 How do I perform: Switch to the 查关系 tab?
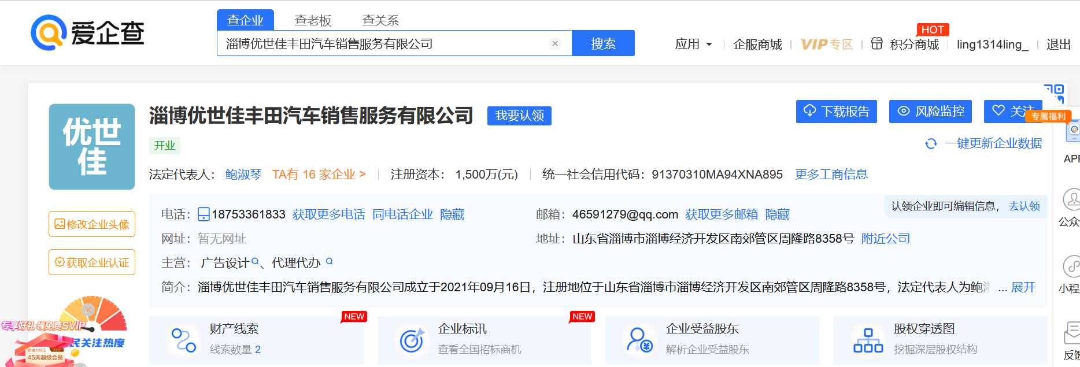pyautogui.click(x=380, y=20)
